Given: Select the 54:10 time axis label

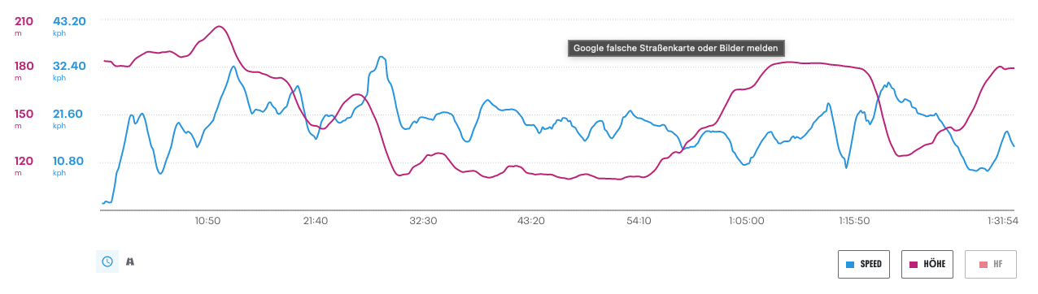Looking at the screenshot, I should (639, 221).
